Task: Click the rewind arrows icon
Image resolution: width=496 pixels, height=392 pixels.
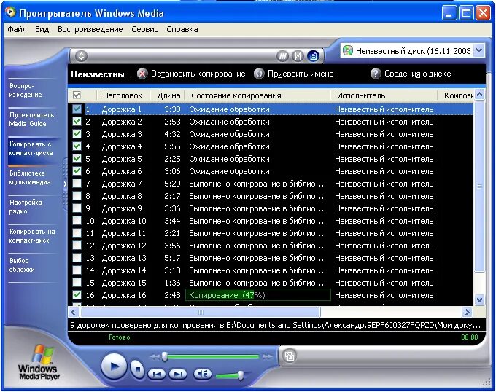Action: click(x=155, y=357)
